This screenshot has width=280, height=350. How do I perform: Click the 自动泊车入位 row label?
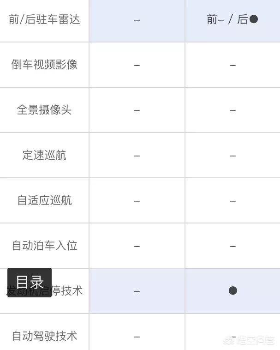[44, 246]
